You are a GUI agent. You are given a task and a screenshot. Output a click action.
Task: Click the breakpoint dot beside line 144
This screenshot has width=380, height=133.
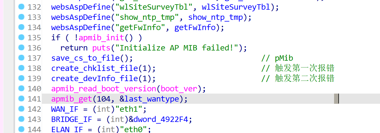coord(21,129)
